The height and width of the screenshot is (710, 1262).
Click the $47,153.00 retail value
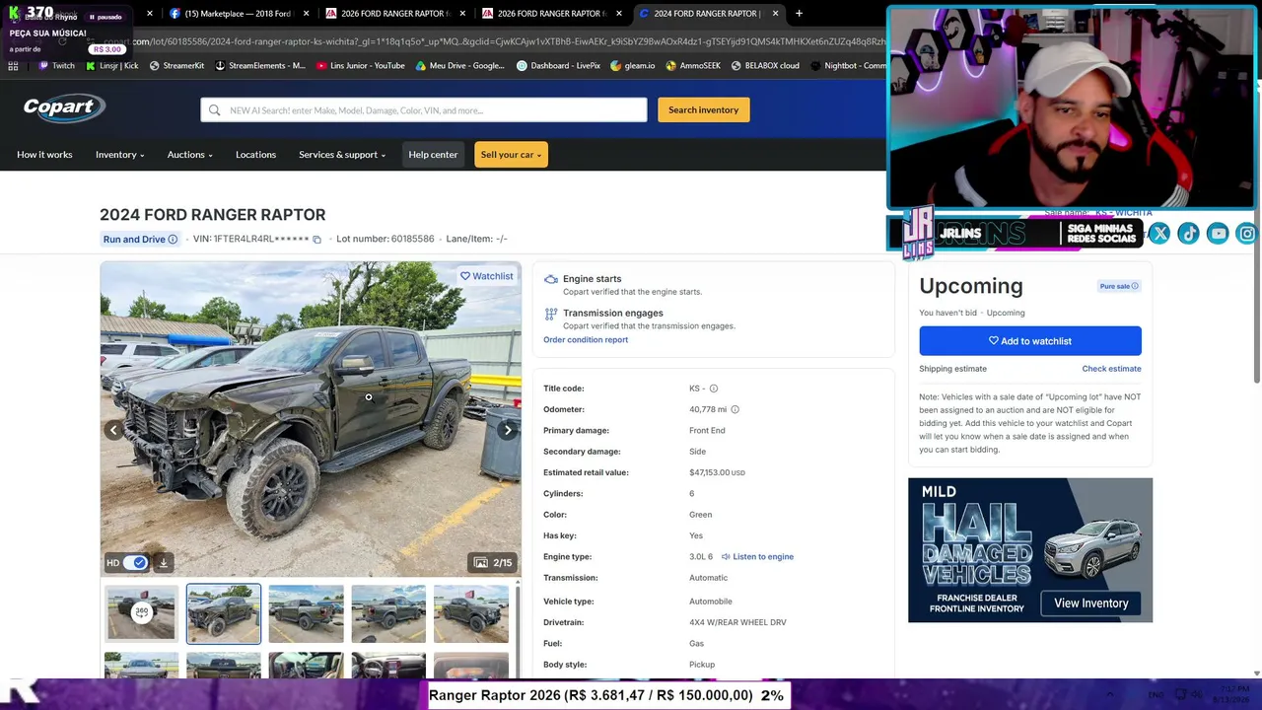(x=717, y=473)
